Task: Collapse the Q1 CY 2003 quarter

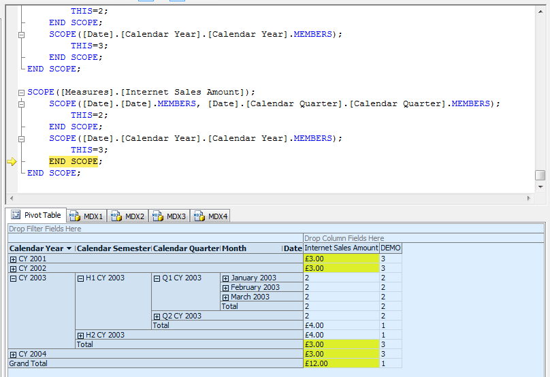Action: [x=157, y=278]
